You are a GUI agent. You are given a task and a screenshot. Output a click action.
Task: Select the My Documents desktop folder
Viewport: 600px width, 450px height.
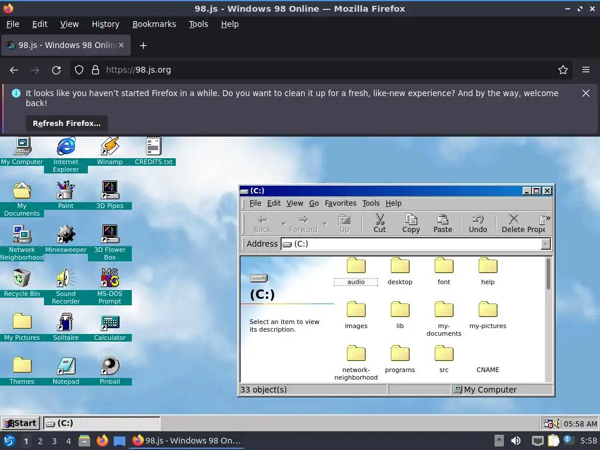(x=22, y=199)
